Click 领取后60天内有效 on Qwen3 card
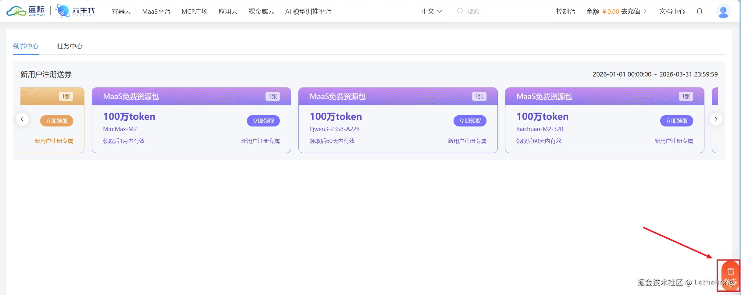Viewport: 741px width, 295px height. click(x=332, y=141)
